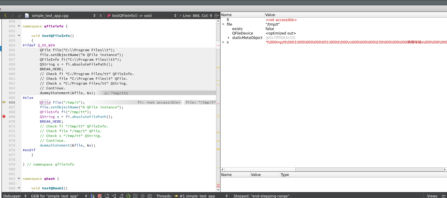Expand the 's' variable in locals
447x198 pixels.
(x=223, y=42)
